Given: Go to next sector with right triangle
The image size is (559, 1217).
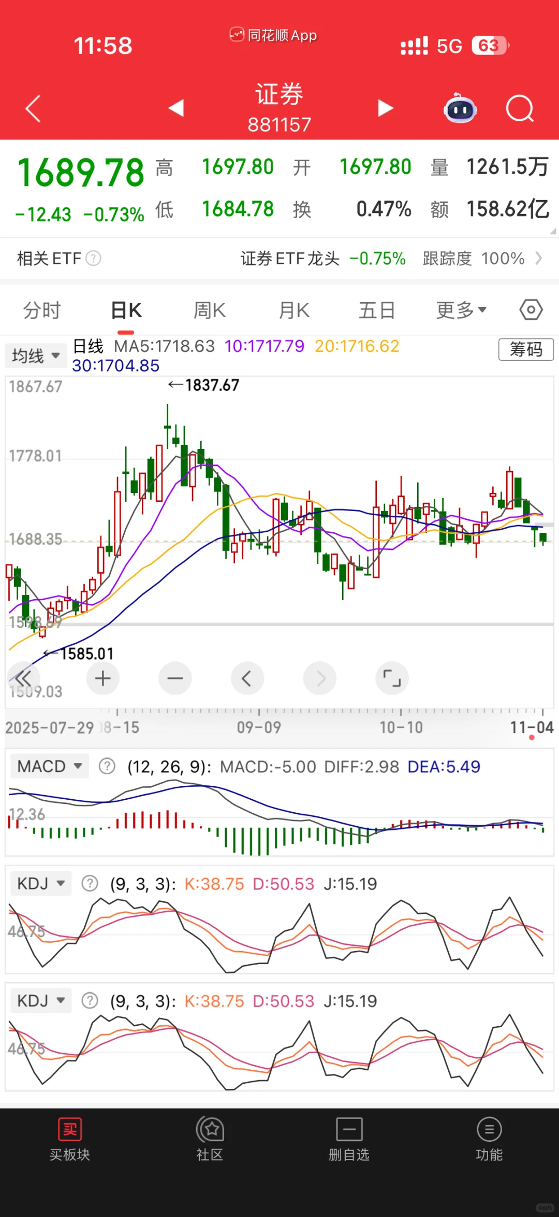Looking at the screenshot, I should click(385, 108).
